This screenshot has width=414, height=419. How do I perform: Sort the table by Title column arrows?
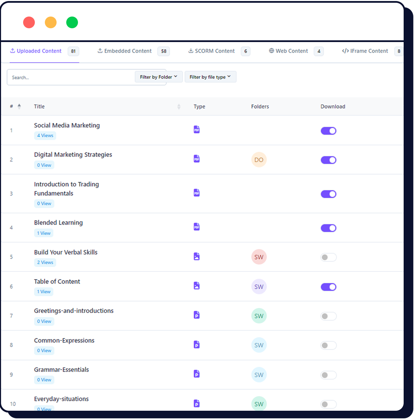pos(179,107)
